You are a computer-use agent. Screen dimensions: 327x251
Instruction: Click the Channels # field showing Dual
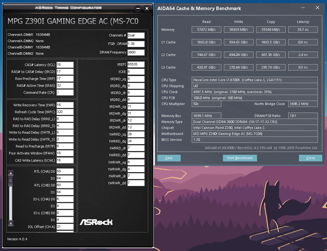click(x=136, y=35)
